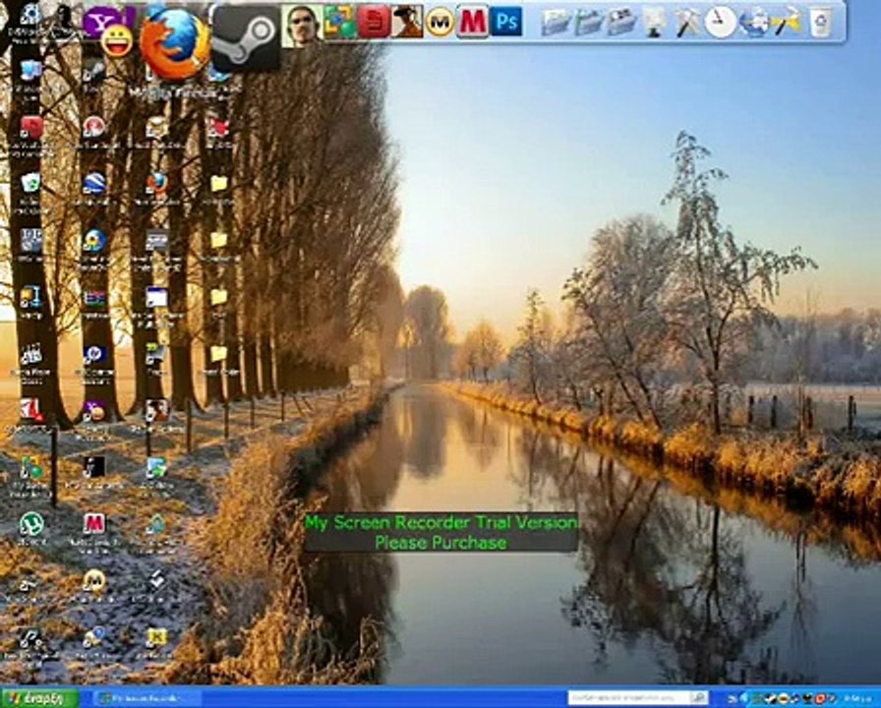Open the clock icon in the dock
The width and height of the screenshot is (881, 708).
(x=721, y=22)
